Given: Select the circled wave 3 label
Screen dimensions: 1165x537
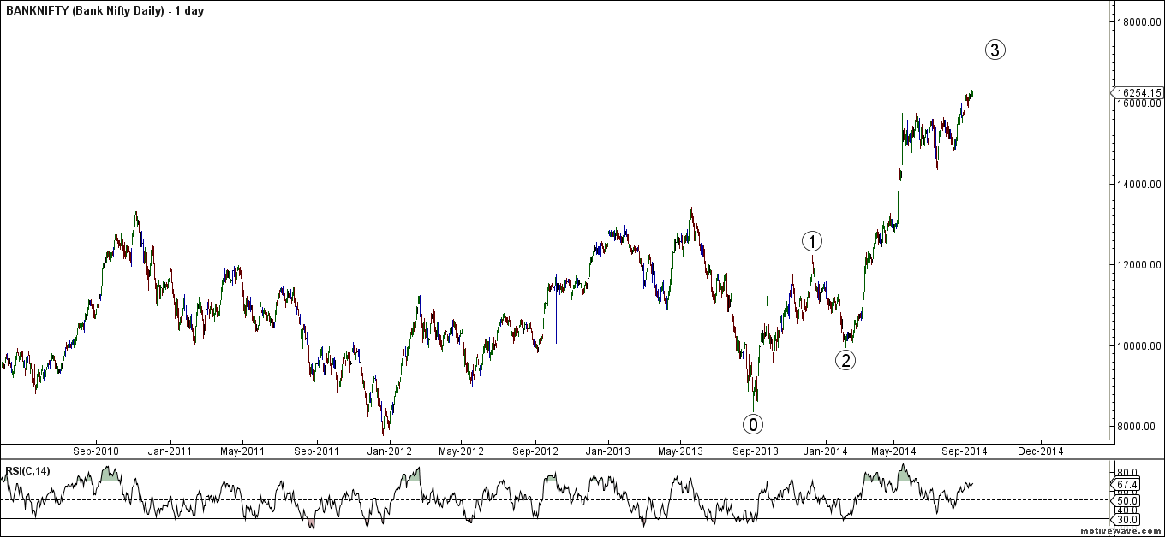Looking at the screenshot, I should 995,50.
